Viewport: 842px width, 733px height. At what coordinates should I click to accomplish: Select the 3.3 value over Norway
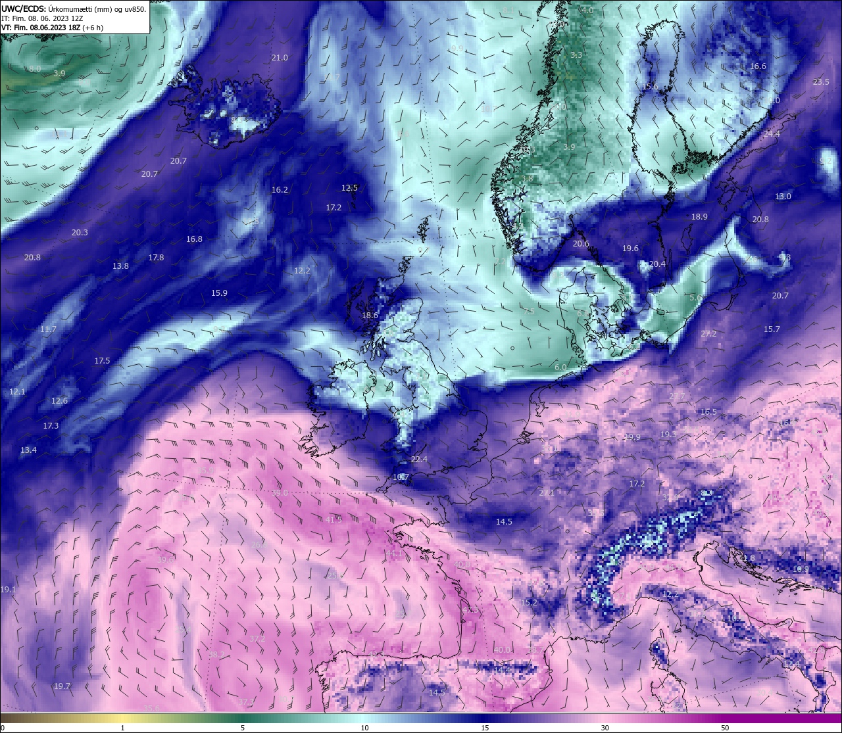(x=576, y=55)
